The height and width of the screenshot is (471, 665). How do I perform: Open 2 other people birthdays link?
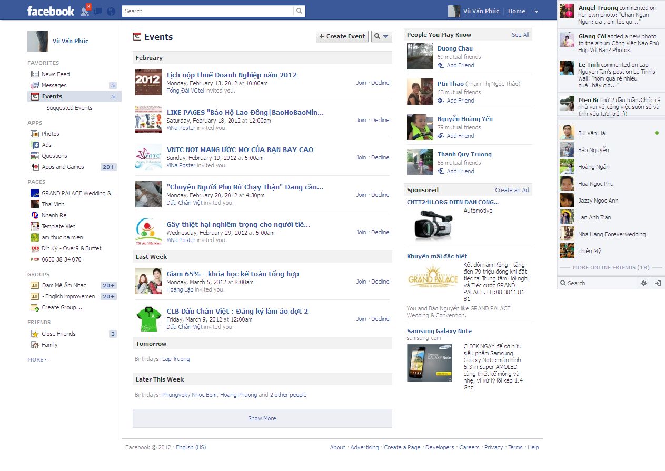(288, 395)
